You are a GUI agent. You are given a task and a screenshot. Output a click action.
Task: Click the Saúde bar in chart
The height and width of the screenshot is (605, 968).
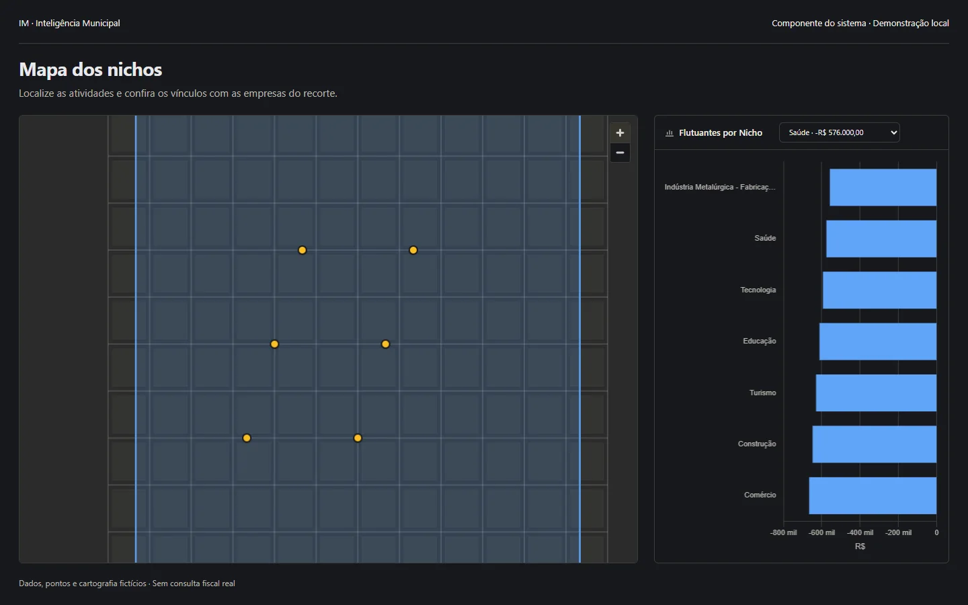pyautogui.click(x=881, y=239)
